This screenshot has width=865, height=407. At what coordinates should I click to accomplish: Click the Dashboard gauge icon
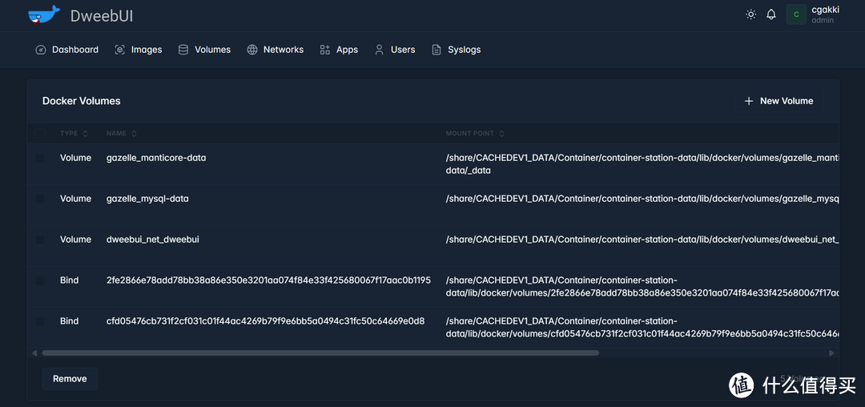click(40, 50)
